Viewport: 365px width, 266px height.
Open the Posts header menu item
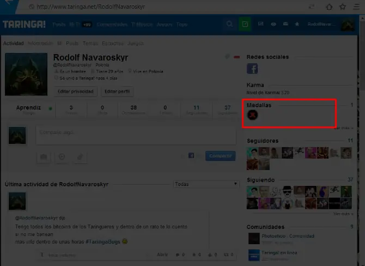click(59, 25)
